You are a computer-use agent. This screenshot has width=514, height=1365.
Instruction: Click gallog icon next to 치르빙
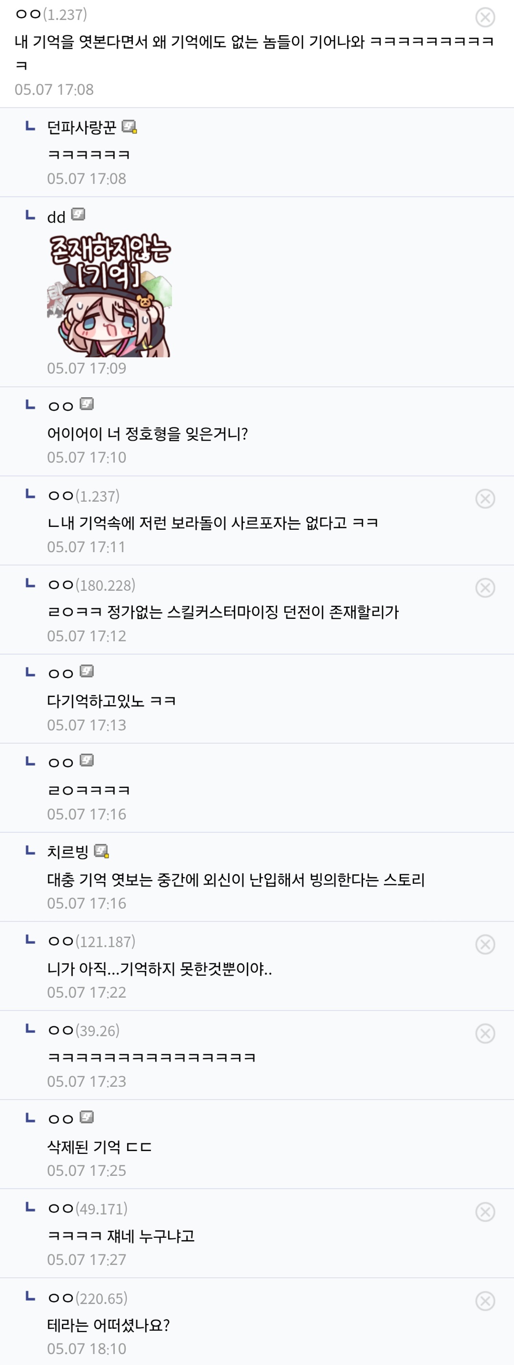(101, 851)
